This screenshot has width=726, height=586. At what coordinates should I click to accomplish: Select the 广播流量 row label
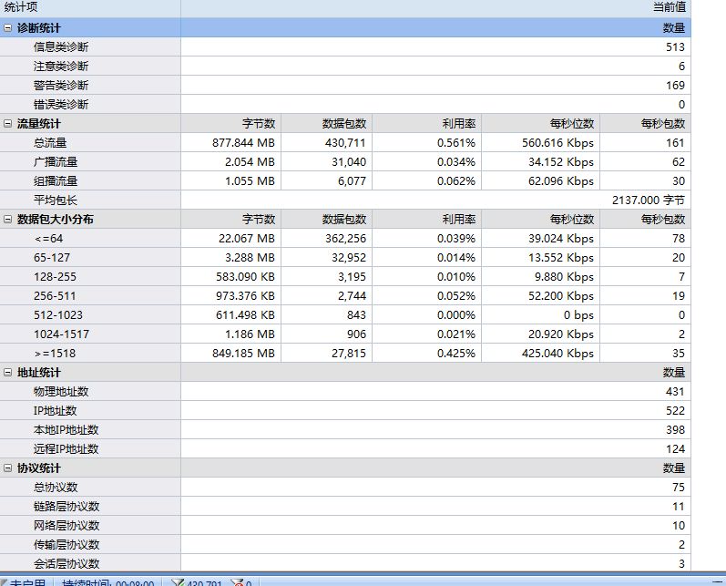tap(56, 161)
